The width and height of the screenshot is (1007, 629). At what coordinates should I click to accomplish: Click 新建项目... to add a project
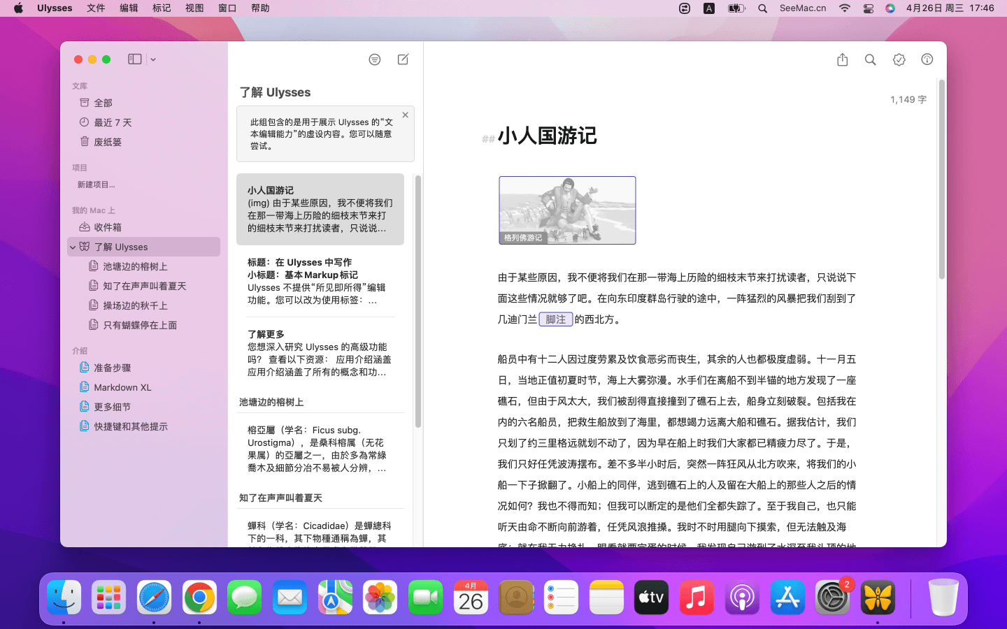96,185
